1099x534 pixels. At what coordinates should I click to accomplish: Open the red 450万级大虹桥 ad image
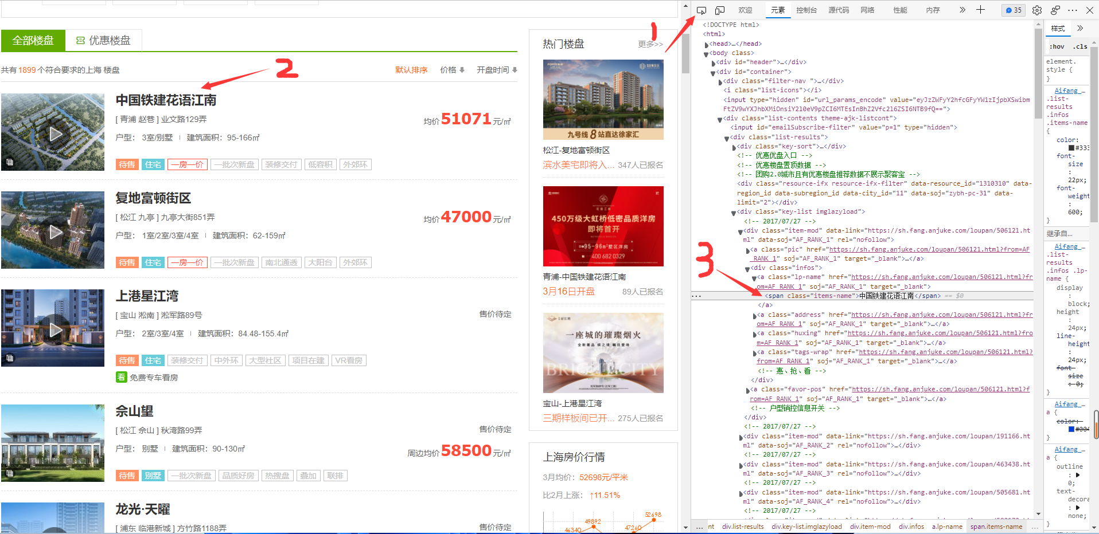[x=603, y=226]
